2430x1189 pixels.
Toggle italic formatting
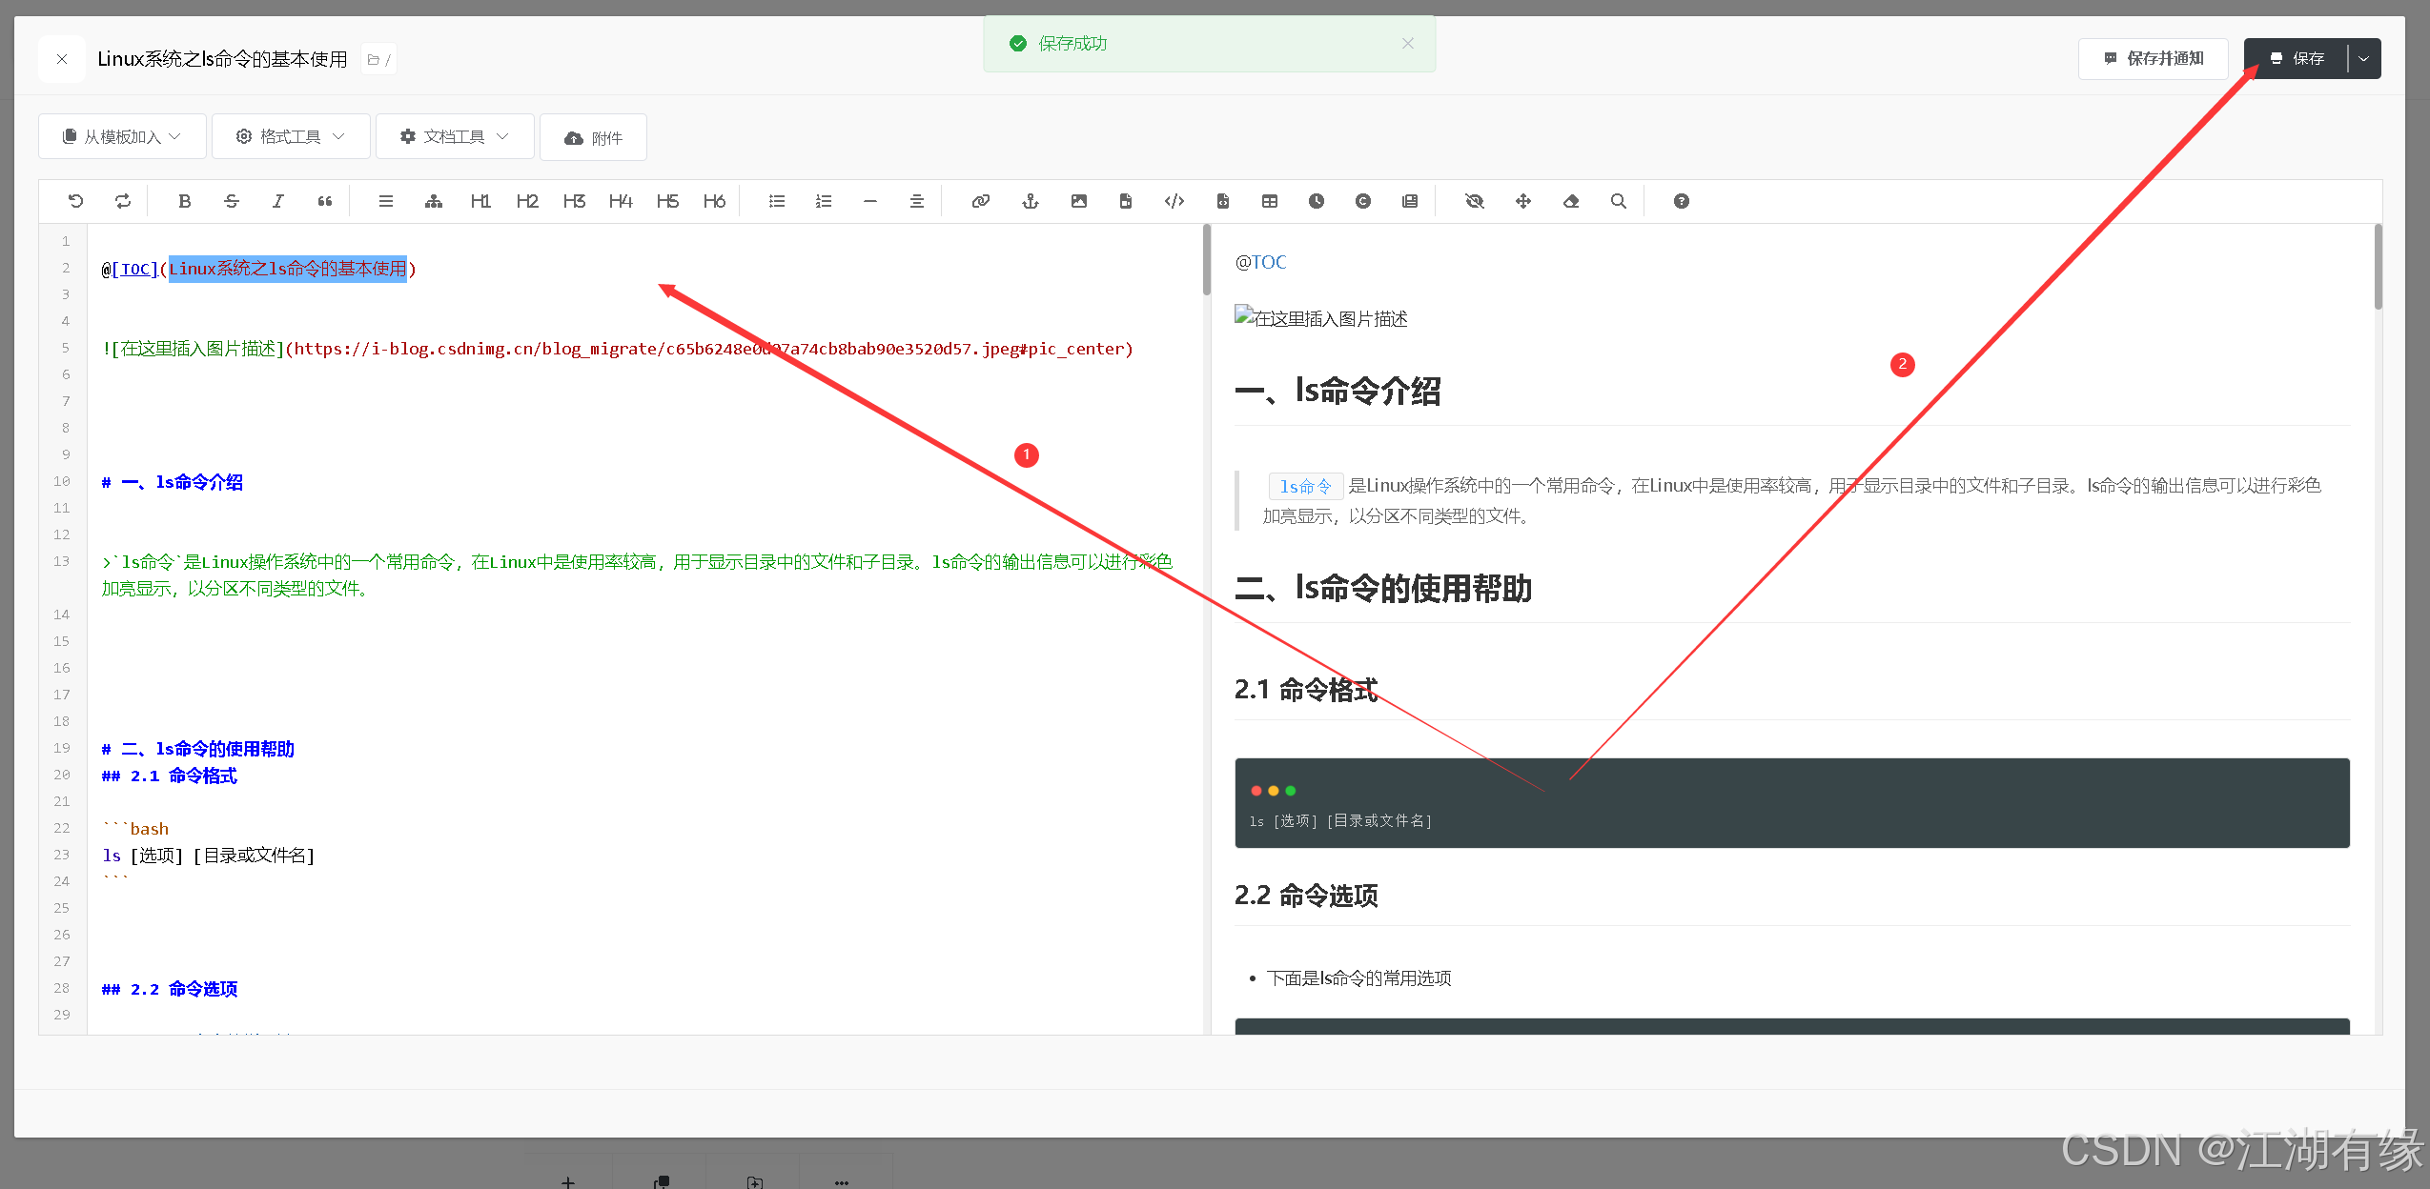(x=277, y=201)
